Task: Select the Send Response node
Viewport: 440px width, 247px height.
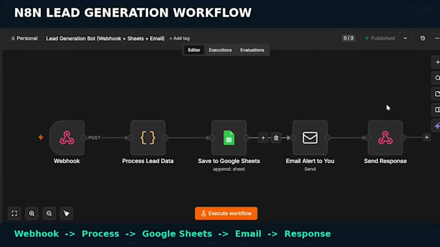Action: (385, 137)
